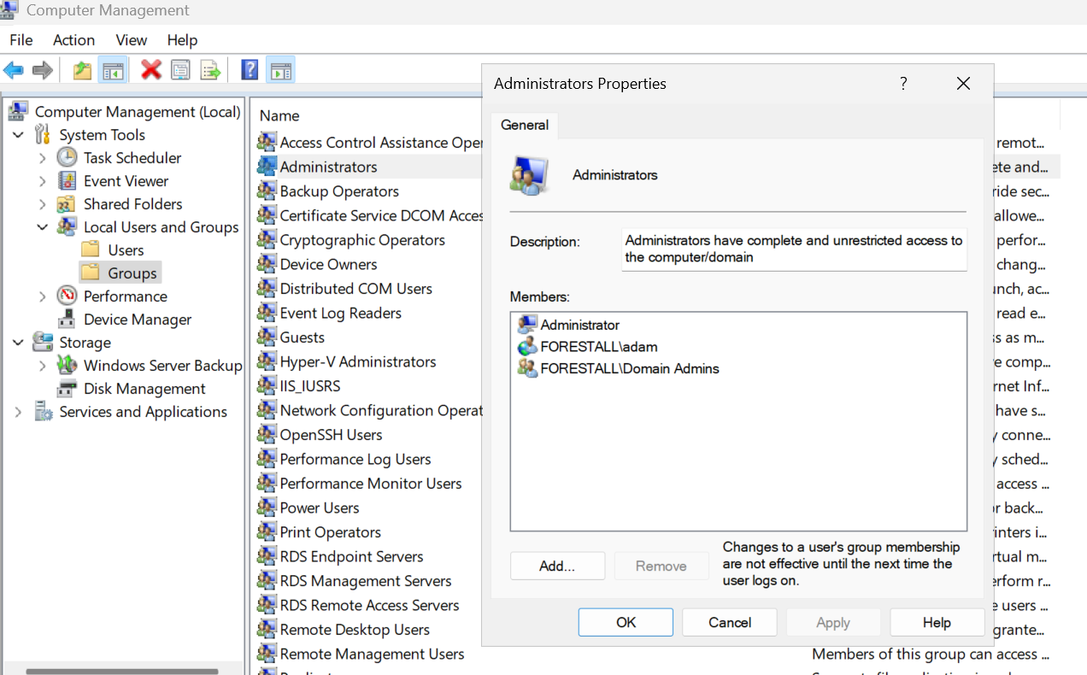The image size is (1087, 675).
Task: Click the blue Back arrow in toolbar
Action: pyautogui.click(x=14, y=70)
